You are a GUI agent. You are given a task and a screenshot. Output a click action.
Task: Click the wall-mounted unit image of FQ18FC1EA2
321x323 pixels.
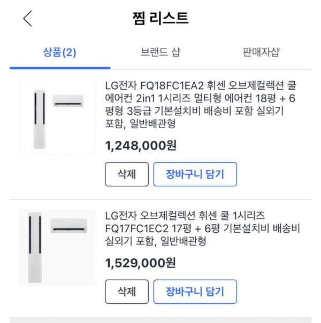tap(68, 100)
